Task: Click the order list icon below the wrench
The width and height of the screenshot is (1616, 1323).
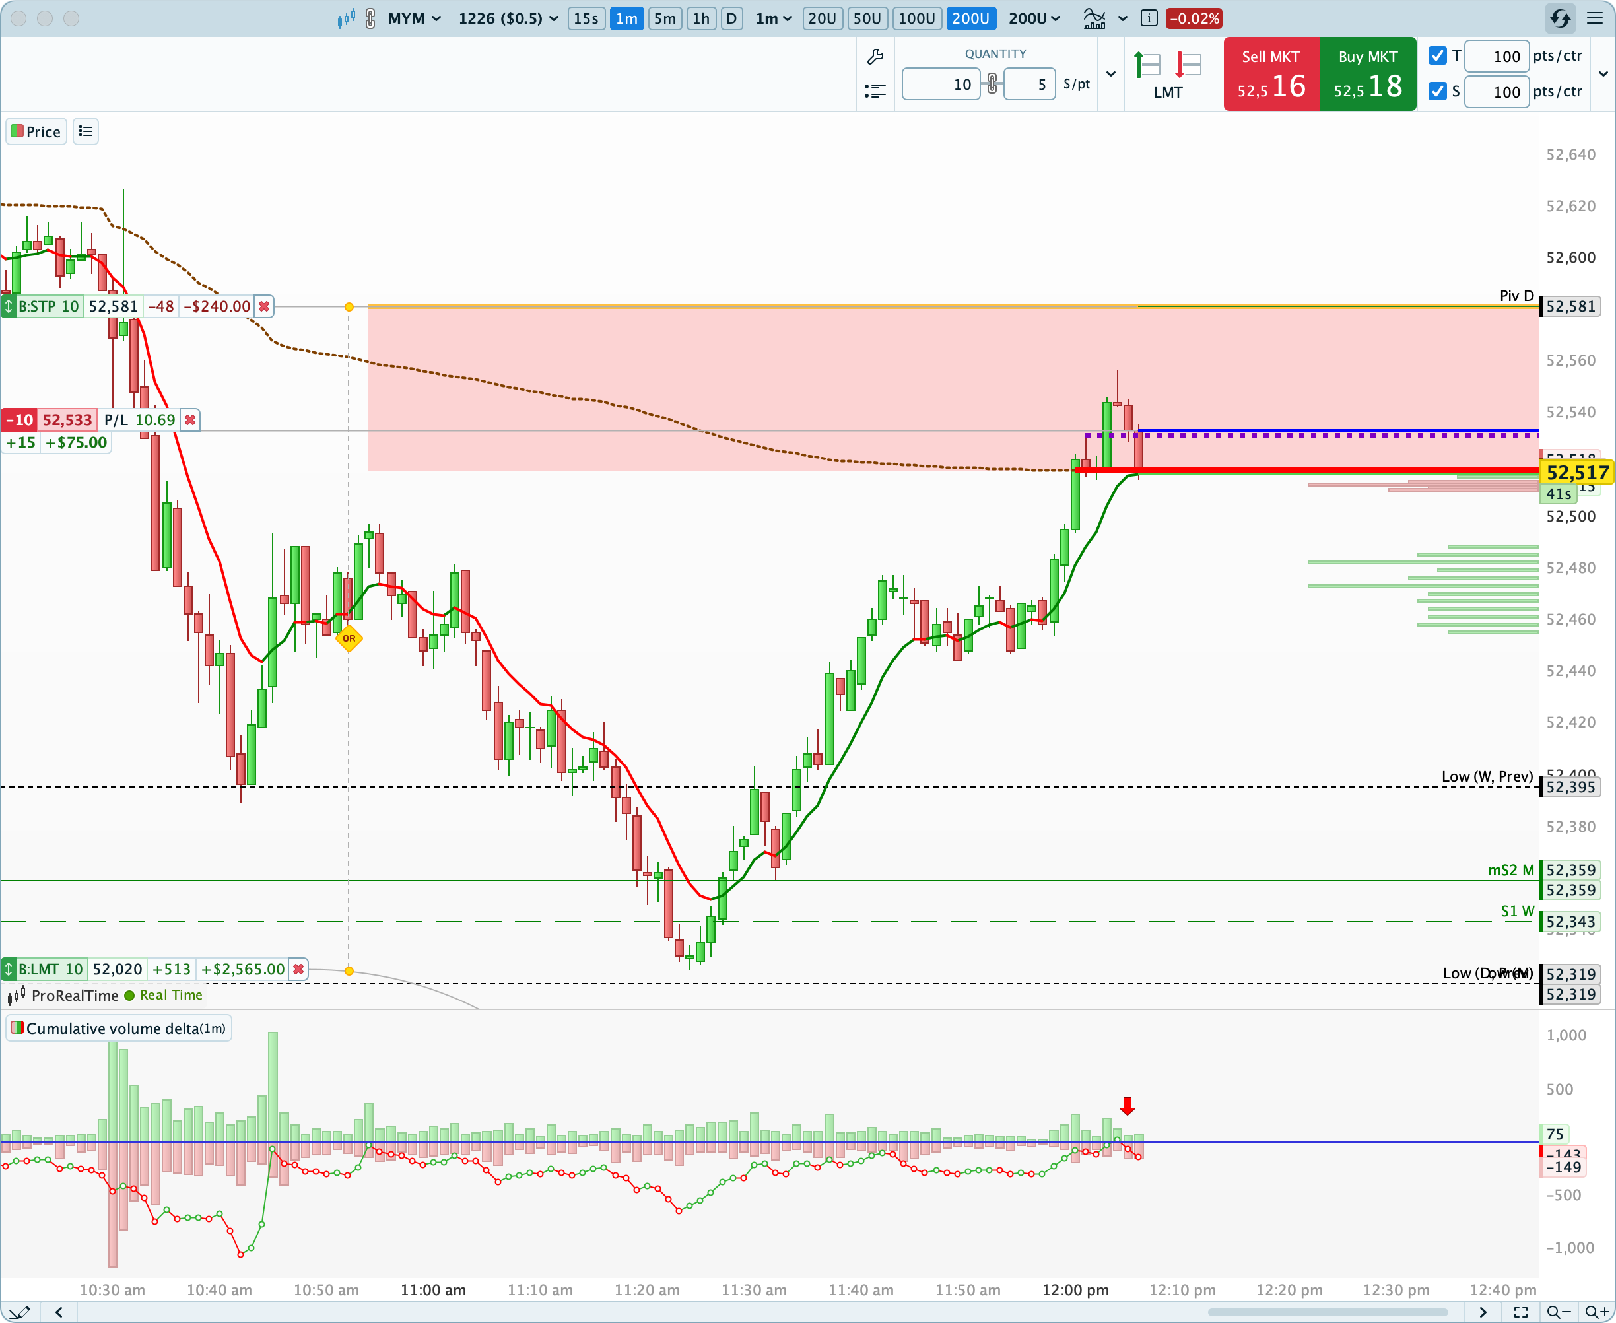Action: (x=875, y=92)
